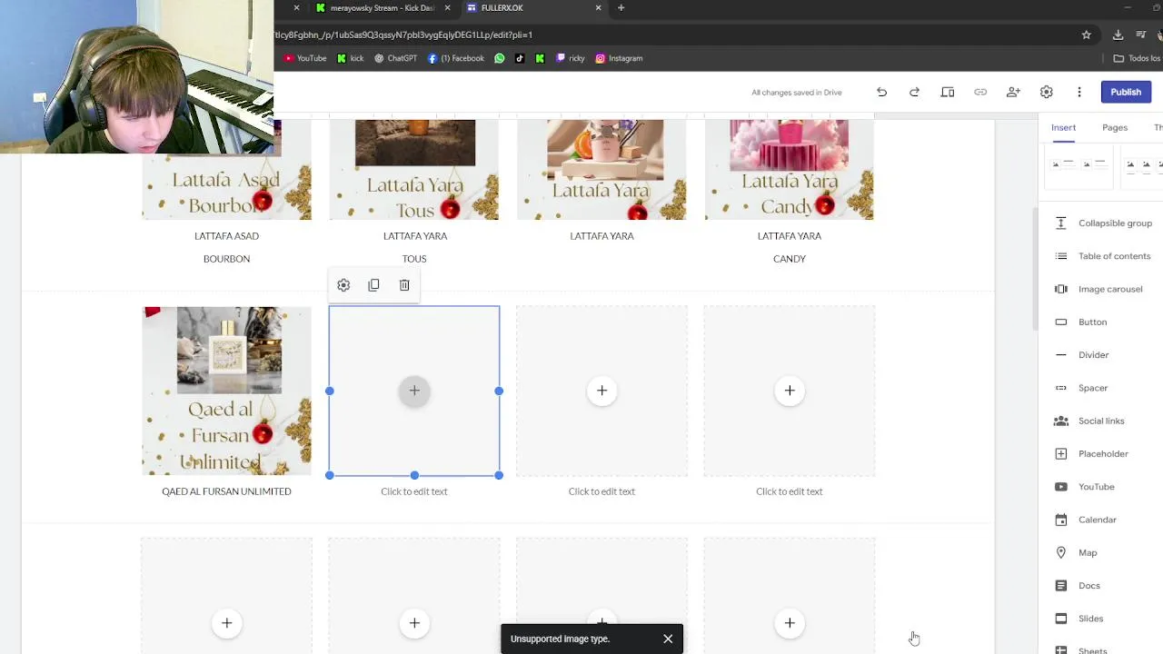
Task: Switch to the Insert tab
Action: 1063,127
